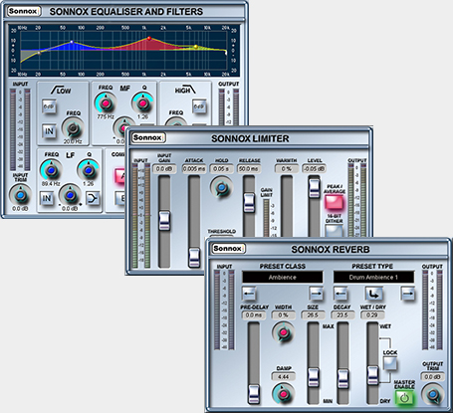Select the grey low filter node on the EQ graph

click(39, 53)
